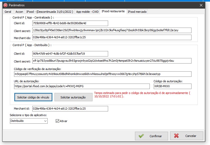Go to App mobile - CWD tab
210x145 pixels.
pyautogui.click(x=87, y=12)
